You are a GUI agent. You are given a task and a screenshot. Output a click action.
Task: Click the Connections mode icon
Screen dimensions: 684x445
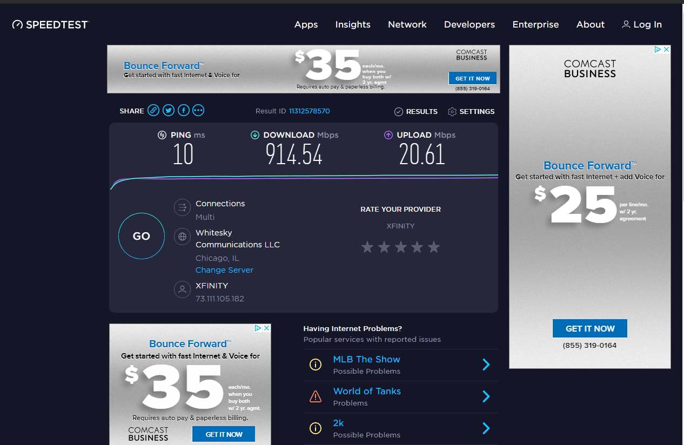[183, 207]
